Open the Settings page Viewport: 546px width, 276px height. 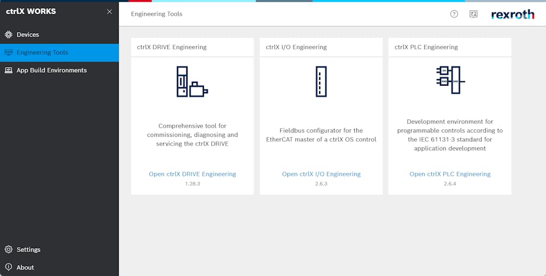[59, 250]
